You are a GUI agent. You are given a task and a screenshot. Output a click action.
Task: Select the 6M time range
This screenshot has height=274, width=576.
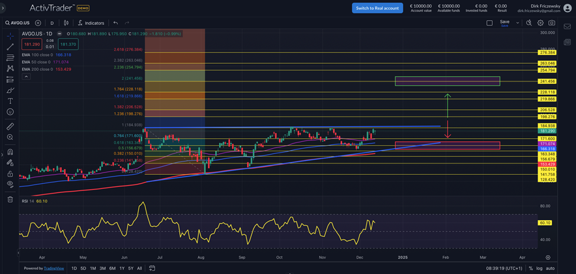pos(112,268)
